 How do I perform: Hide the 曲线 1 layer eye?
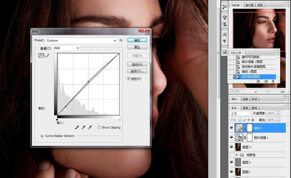click(x=232, y=128)
